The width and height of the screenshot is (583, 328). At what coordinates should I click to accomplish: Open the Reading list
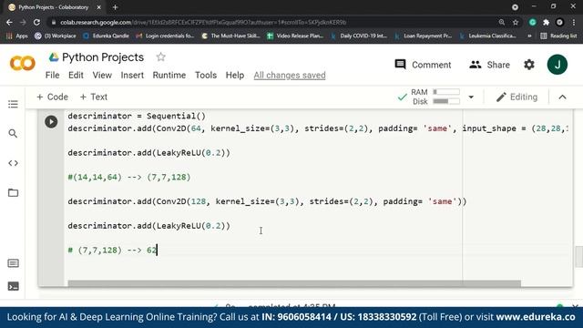click(558, 36)
